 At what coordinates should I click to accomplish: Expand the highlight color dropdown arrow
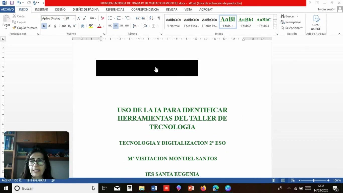click(x=95, y=26)
